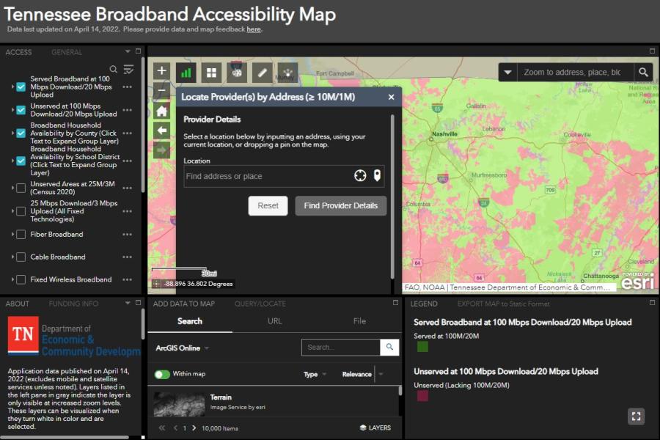Switch to the Funding Info tab
The image size is (660, 440).
coord(73,304)
